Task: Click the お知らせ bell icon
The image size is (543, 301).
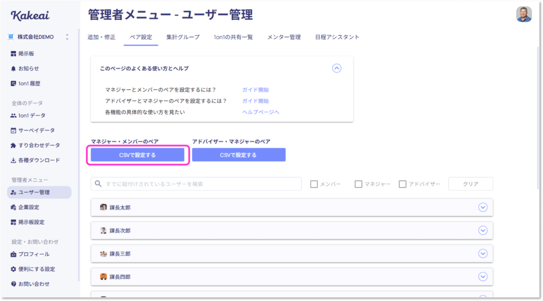Action: tap(13, 68)
